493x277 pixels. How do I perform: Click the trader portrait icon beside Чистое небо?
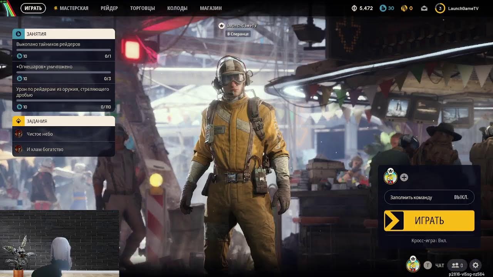(x=18, y=134)
